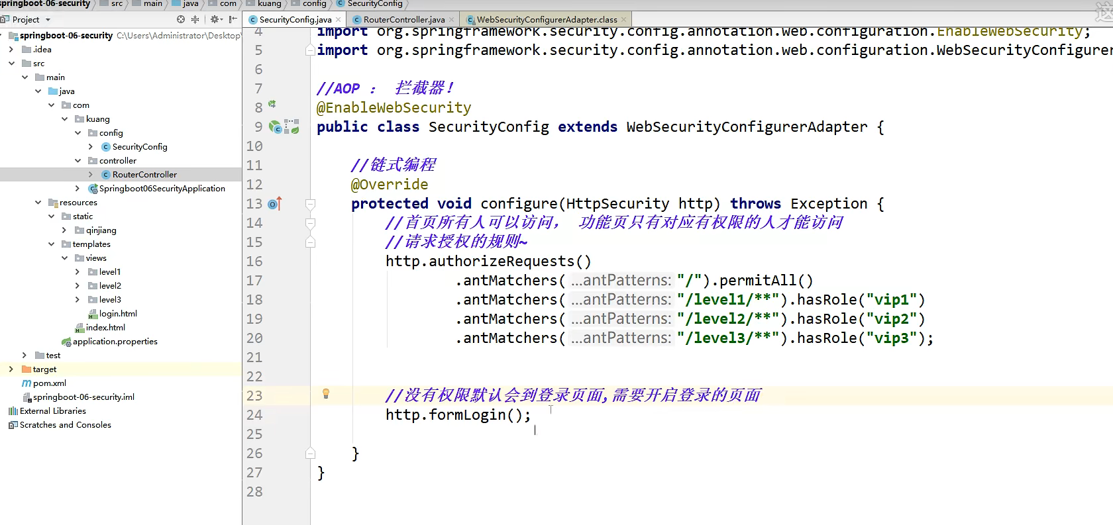Click the Spring class gutter icon on line 9
This screenshot has width=1113, height=525.
(276, 127)
